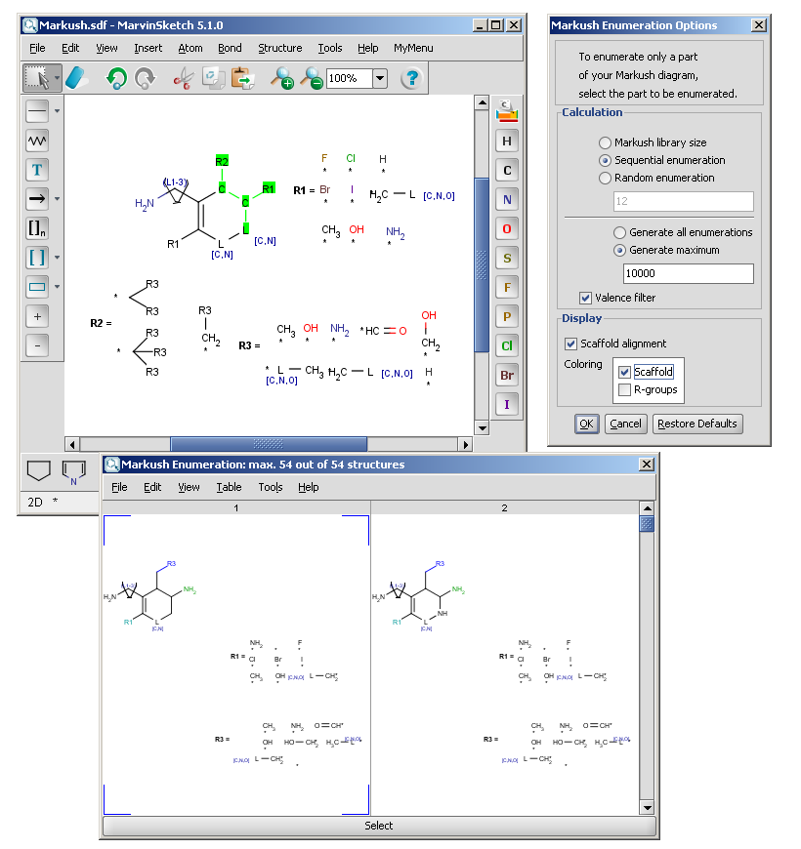801x849 pixels.
Task: Enable R-groups coloring checkbox
Action: tap(623, 389)
